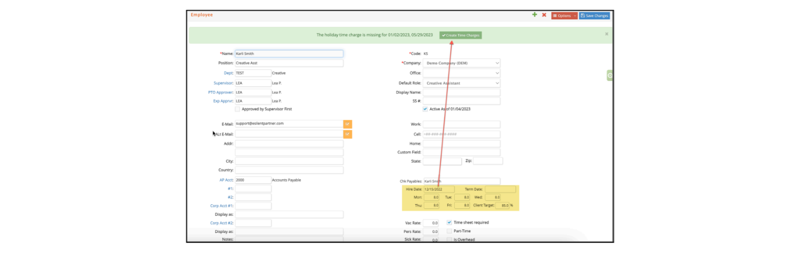Screen dimensions: 798x255
Task: Click the Sick Rate input field
Action: click(x=431, y=240)
